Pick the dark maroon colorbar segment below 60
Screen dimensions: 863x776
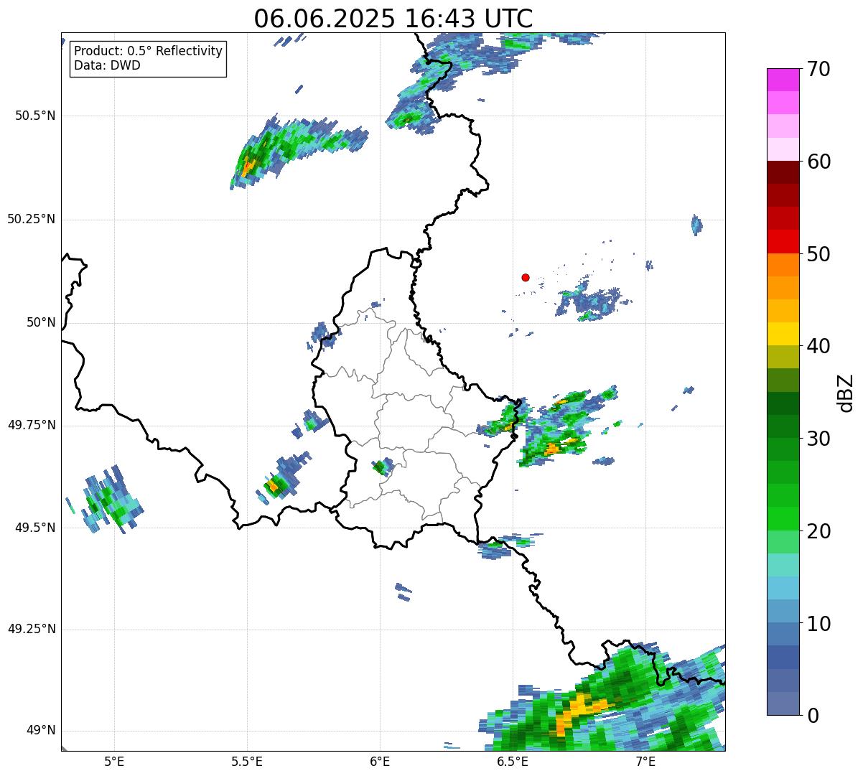pyautogui.click(x=783, y=172)
